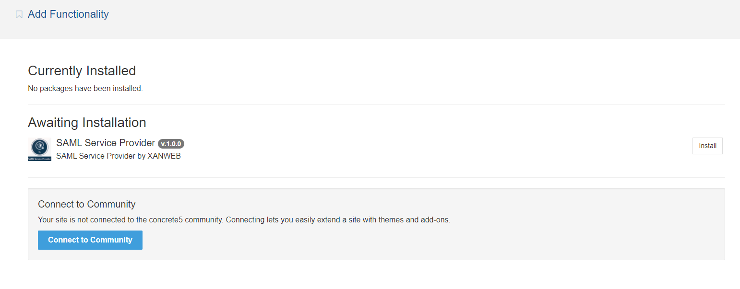Click the "No packages have been installed" message

(85, 88)
